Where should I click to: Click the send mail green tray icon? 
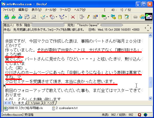tap(13, 17)
